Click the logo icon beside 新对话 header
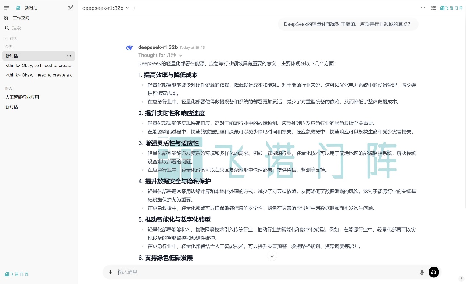 pyautogui.click(x=18, y=8)
